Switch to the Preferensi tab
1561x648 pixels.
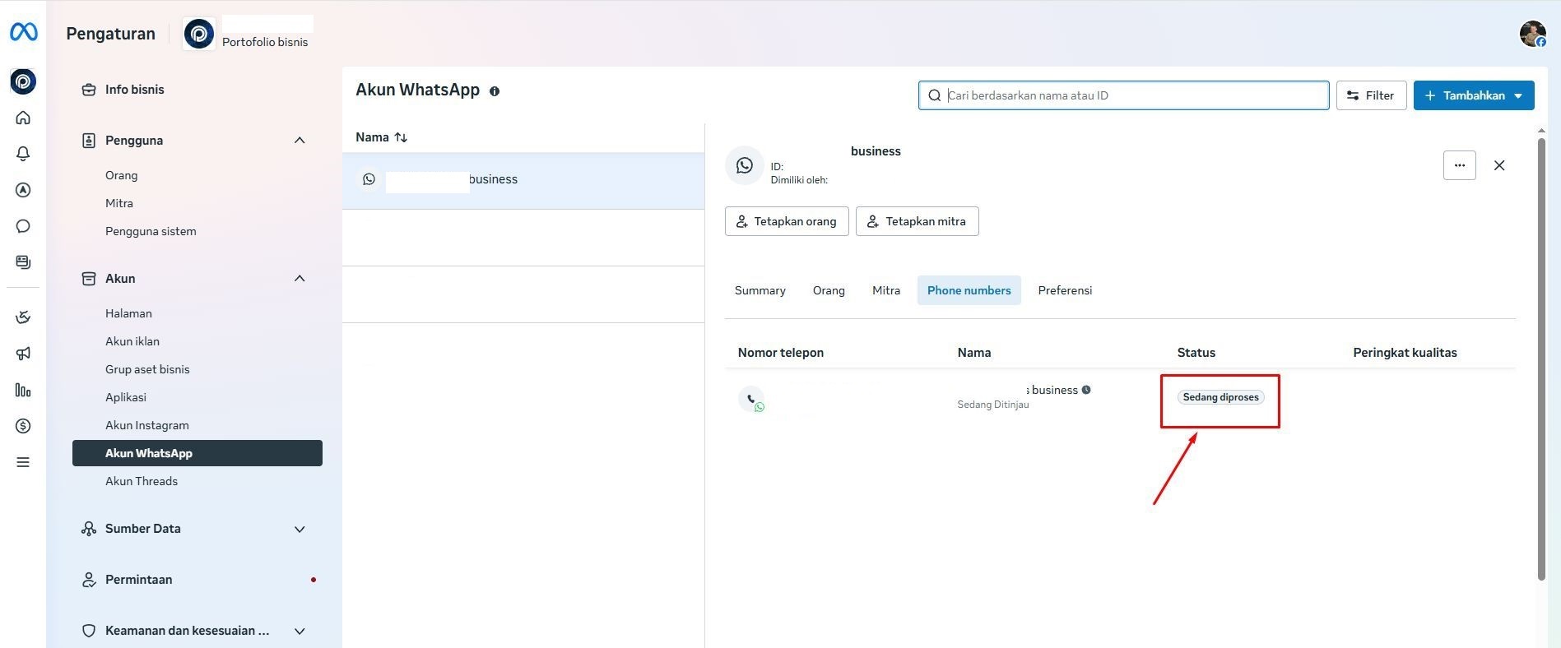point(1065,290)
